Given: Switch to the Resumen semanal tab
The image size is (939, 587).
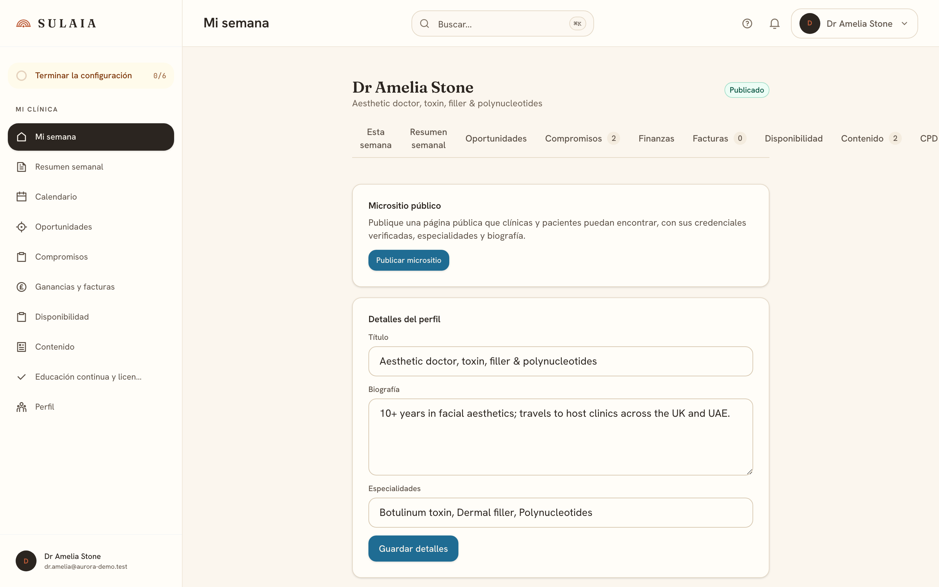Looking at the screenshot, I should point(428,139).
